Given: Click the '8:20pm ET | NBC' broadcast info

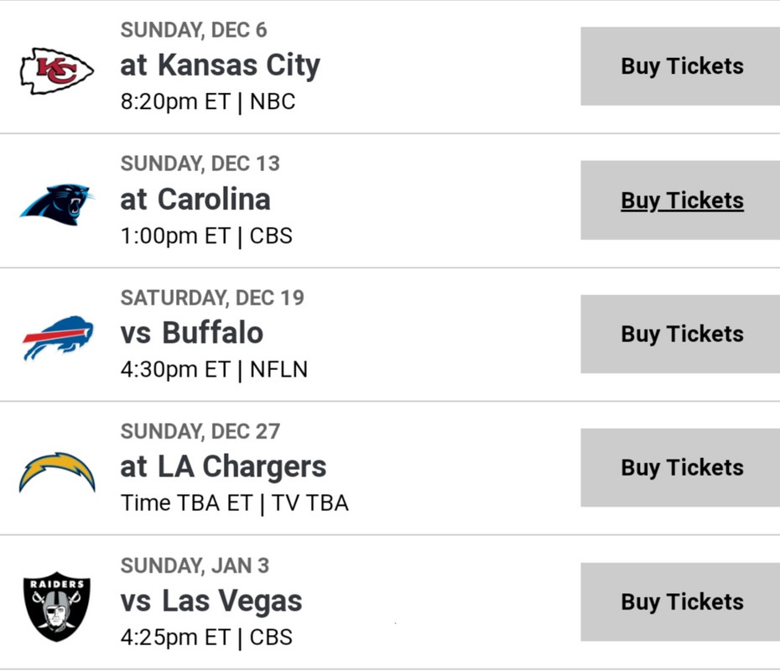Looking at the screenshot, I should (208, 102).
